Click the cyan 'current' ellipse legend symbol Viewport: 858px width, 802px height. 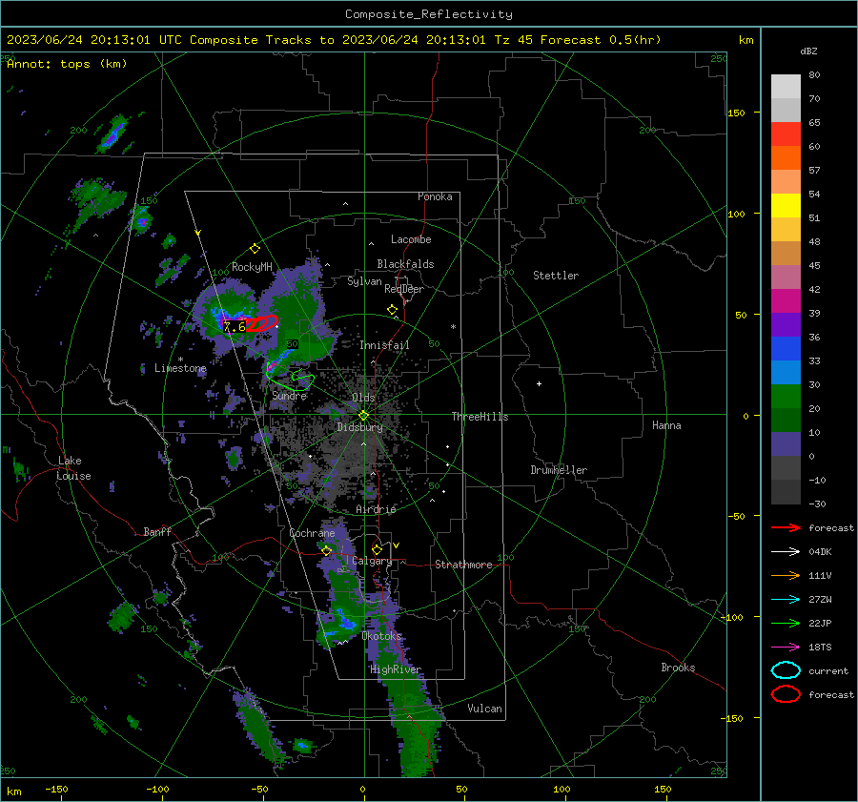[x=786, y=670]
